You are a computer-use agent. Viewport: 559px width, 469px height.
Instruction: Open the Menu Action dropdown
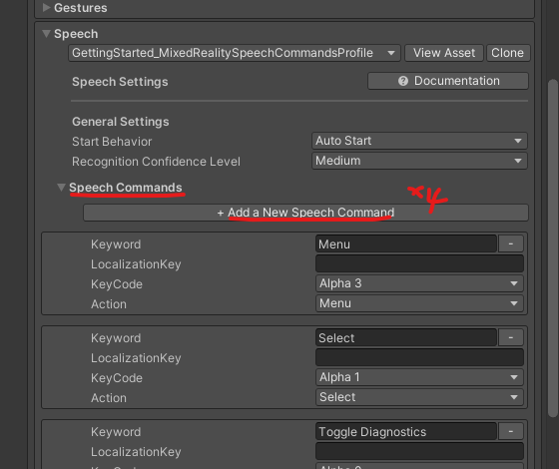419,303
